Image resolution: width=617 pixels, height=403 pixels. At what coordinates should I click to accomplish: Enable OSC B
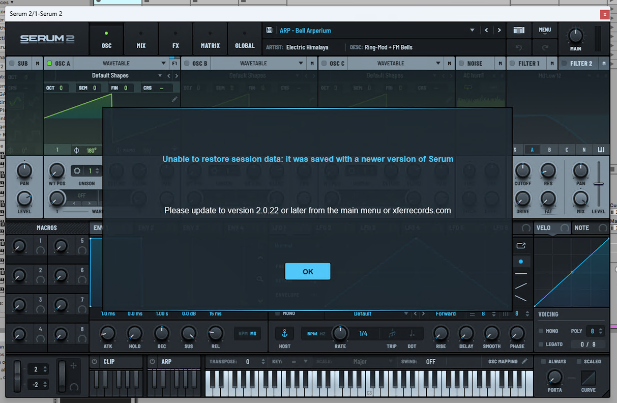[187, 64]
